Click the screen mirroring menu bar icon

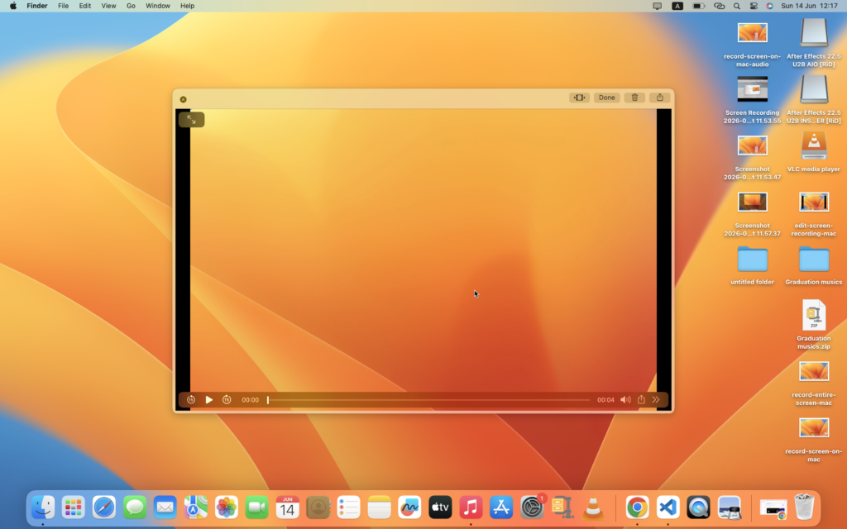(x=657, y=6)
